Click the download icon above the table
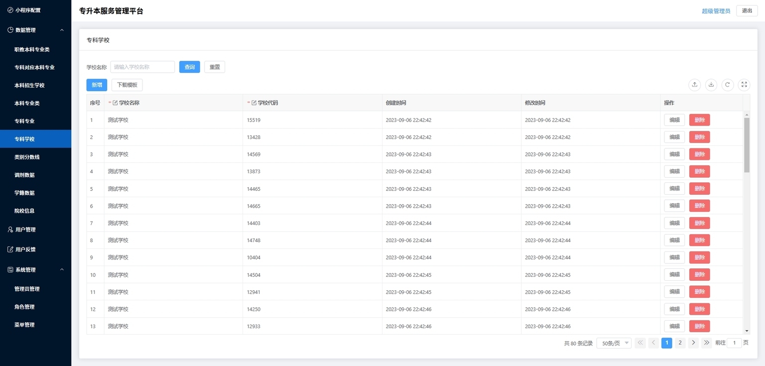 coord(711,85)
